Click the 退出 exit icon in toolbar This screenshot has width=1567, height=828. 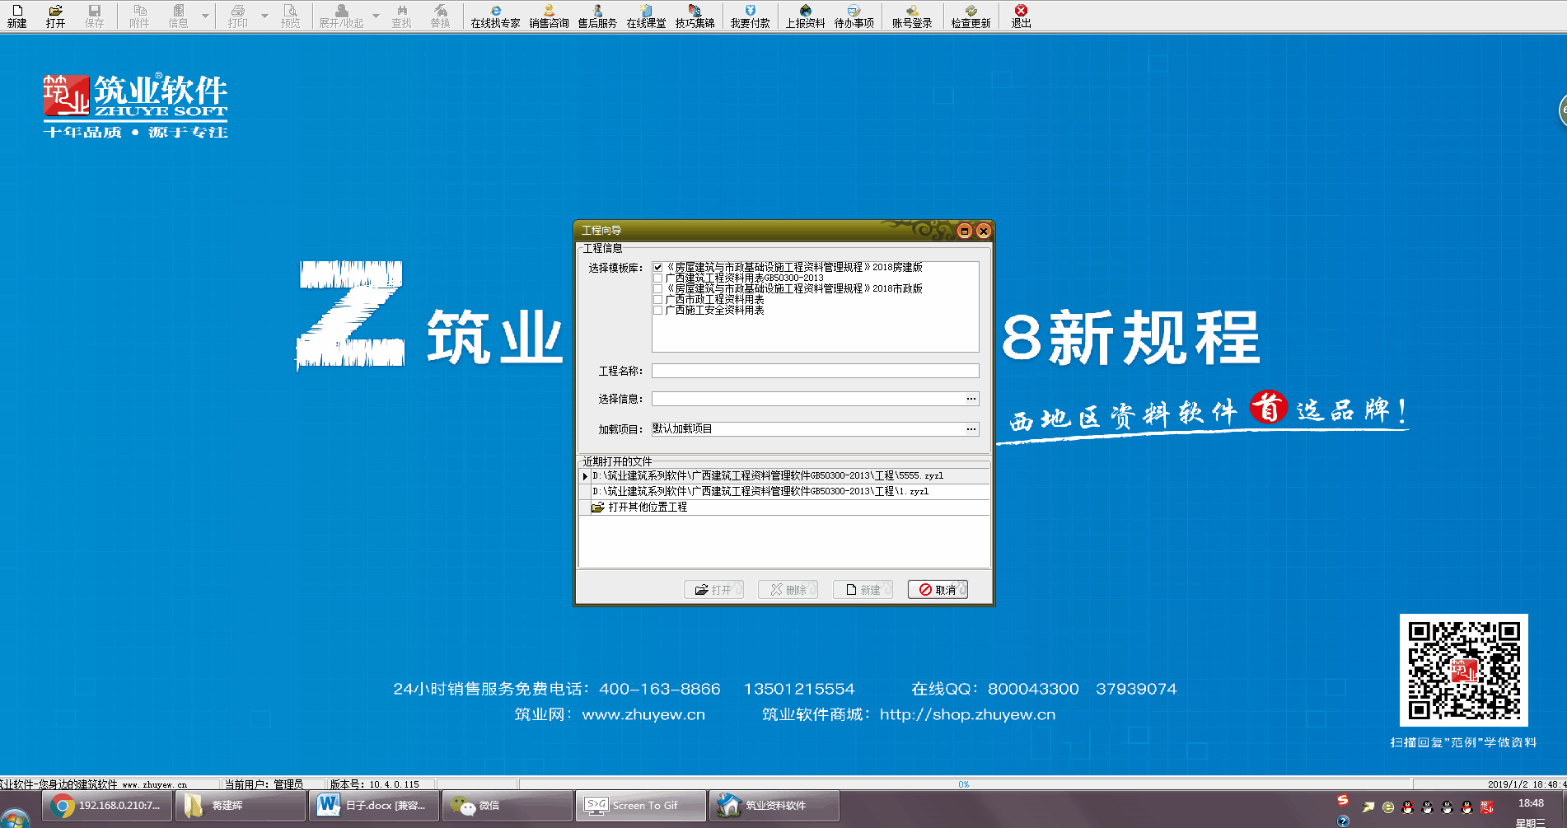[x=1021, y=16]
